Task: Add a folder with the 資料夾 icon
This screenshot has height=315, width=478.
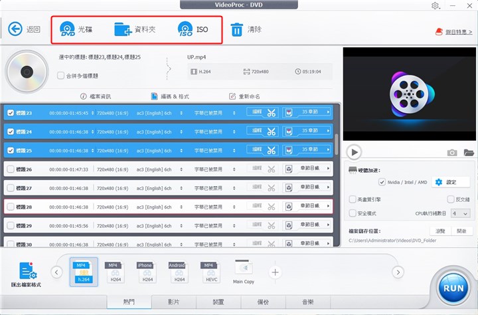Action: (123, 29)
